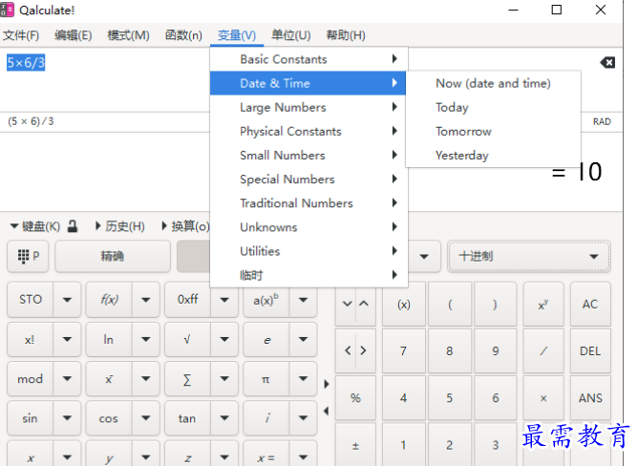Click the division / key

click(x=543, y=350)
